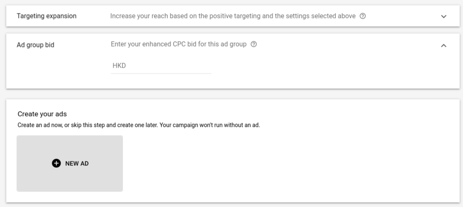
Task: Open help icon beside enhanced CPC bid text
Action: tap(254, 45)
